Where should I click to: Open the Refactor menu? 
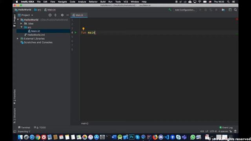pyautogui.click(x=93, y=2)
